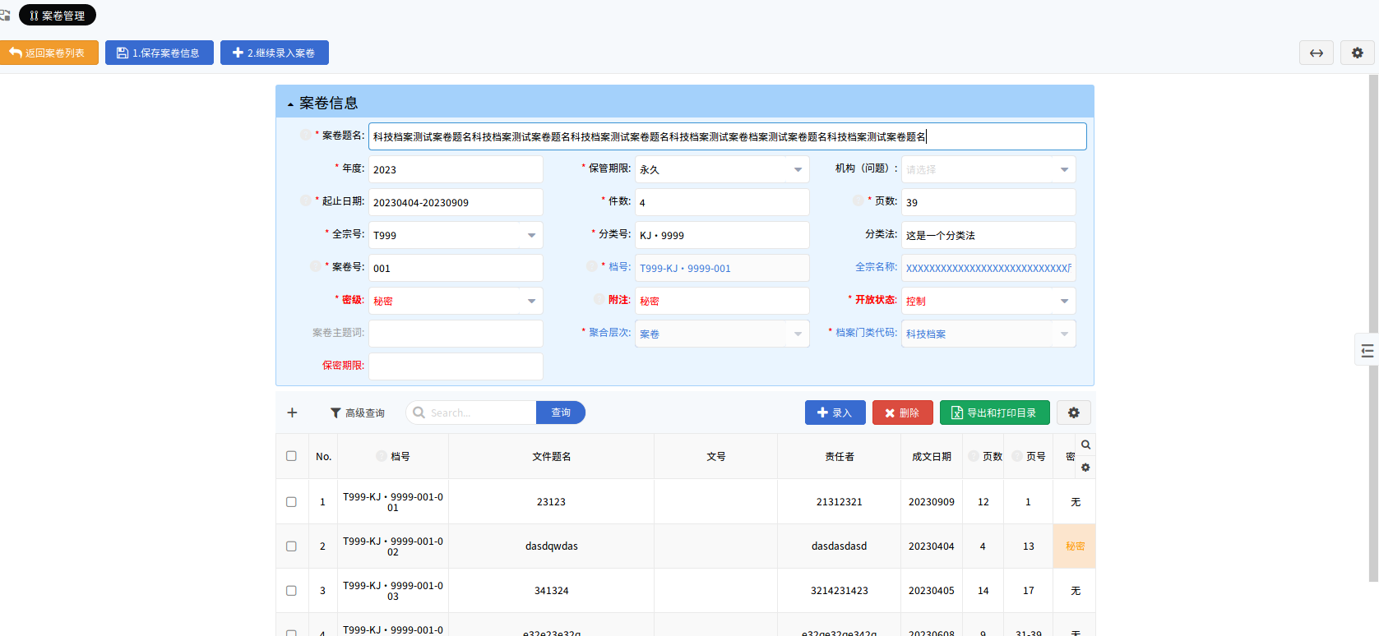Check the row 1 checkbox

291,502
